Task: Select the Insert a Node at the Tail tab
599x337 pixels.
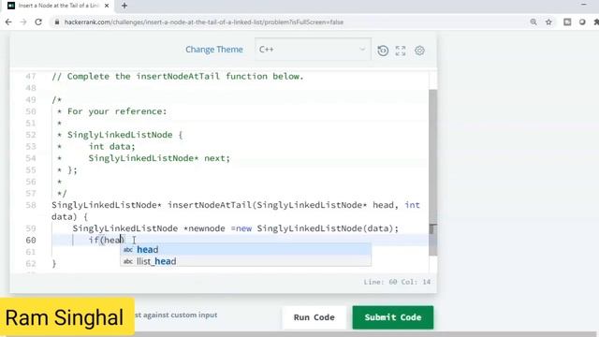Action: (57, 6)
